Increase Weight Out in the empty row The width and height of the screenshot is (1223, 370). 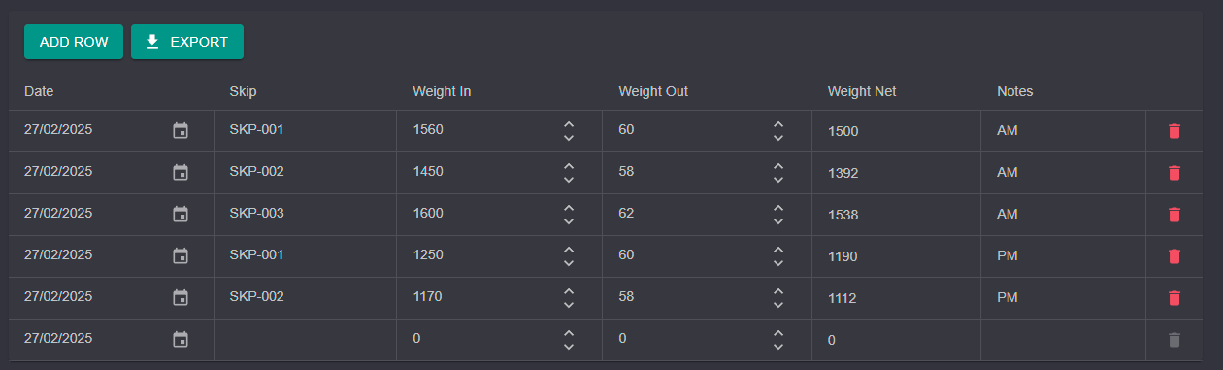click(778, 333)
